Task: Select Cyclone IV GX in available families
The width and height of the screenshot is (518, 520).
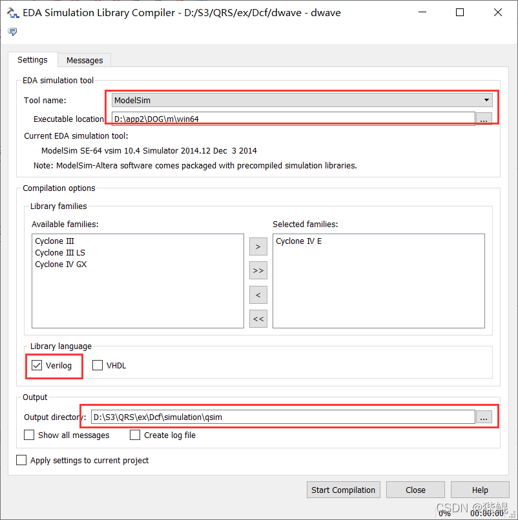Action: (61, 265)
